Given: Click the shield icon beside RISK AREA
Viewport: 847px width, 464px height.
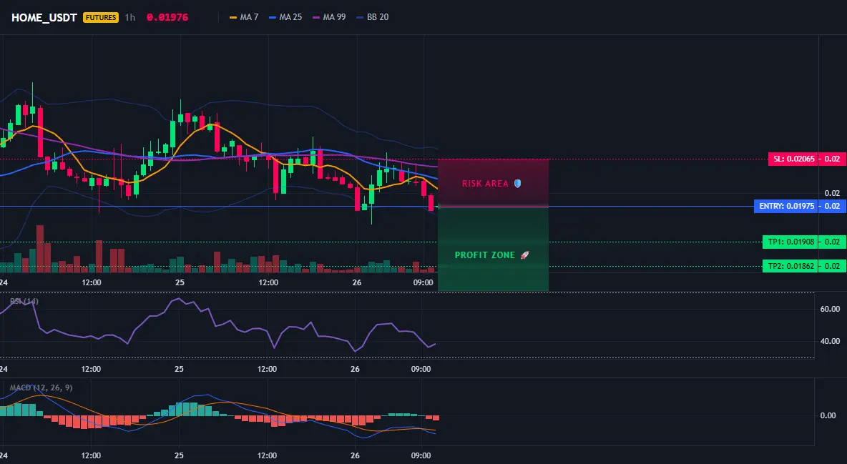Looking at the screenshot, I should point(517,184).
